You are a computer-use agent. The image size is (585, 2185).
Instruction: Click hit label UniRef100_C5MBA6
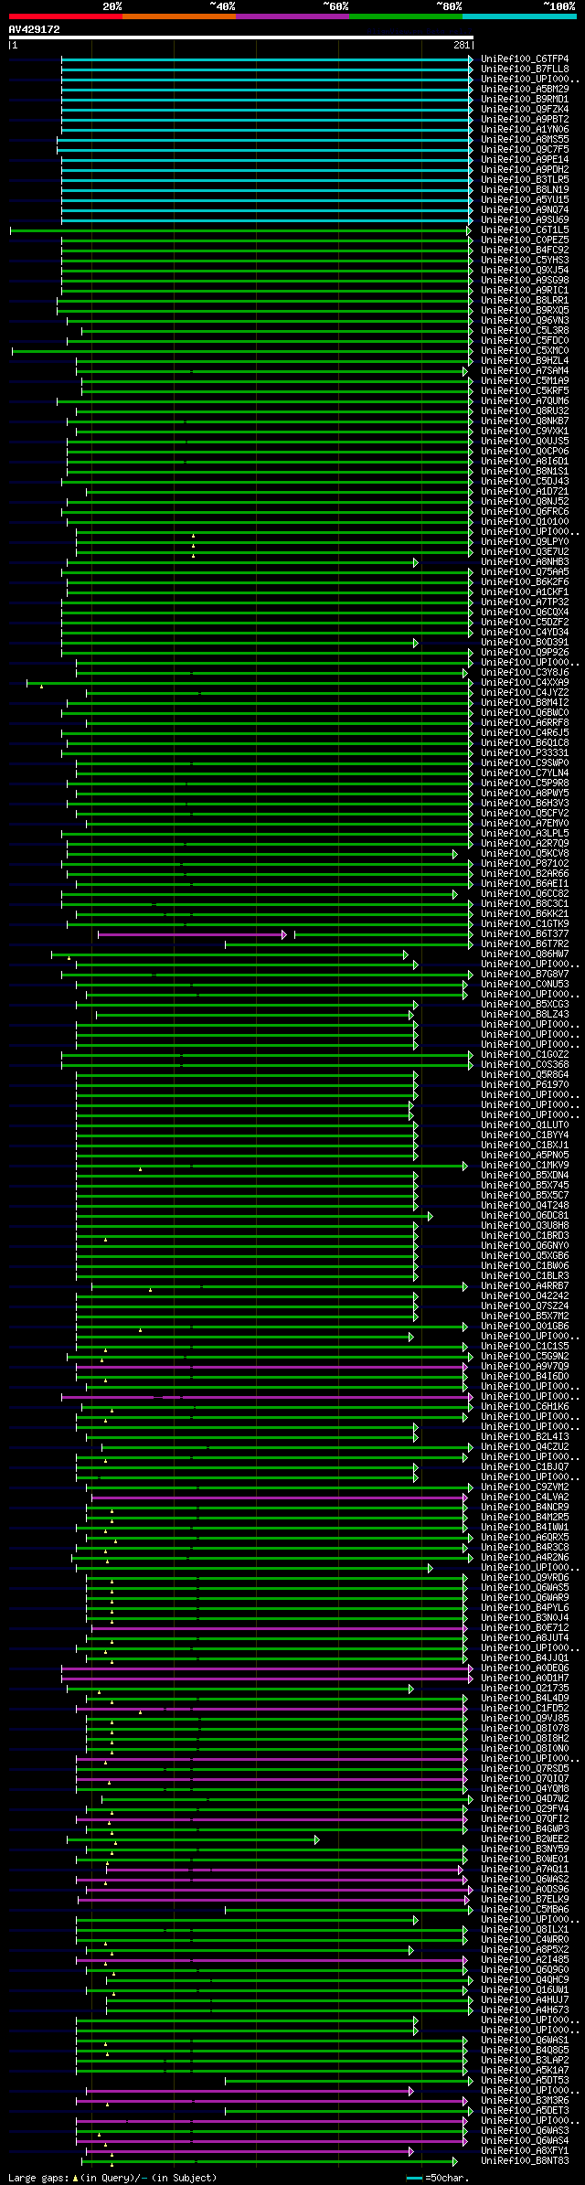(x=525, y=1910)
